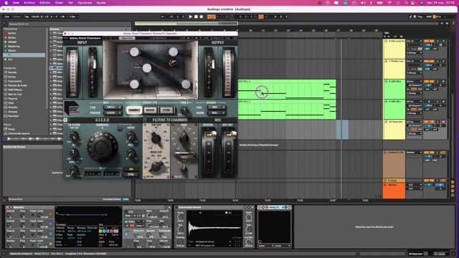Toggle the LFO switch in Operator
The image size is (459, 258).
(x=126, y=211)
